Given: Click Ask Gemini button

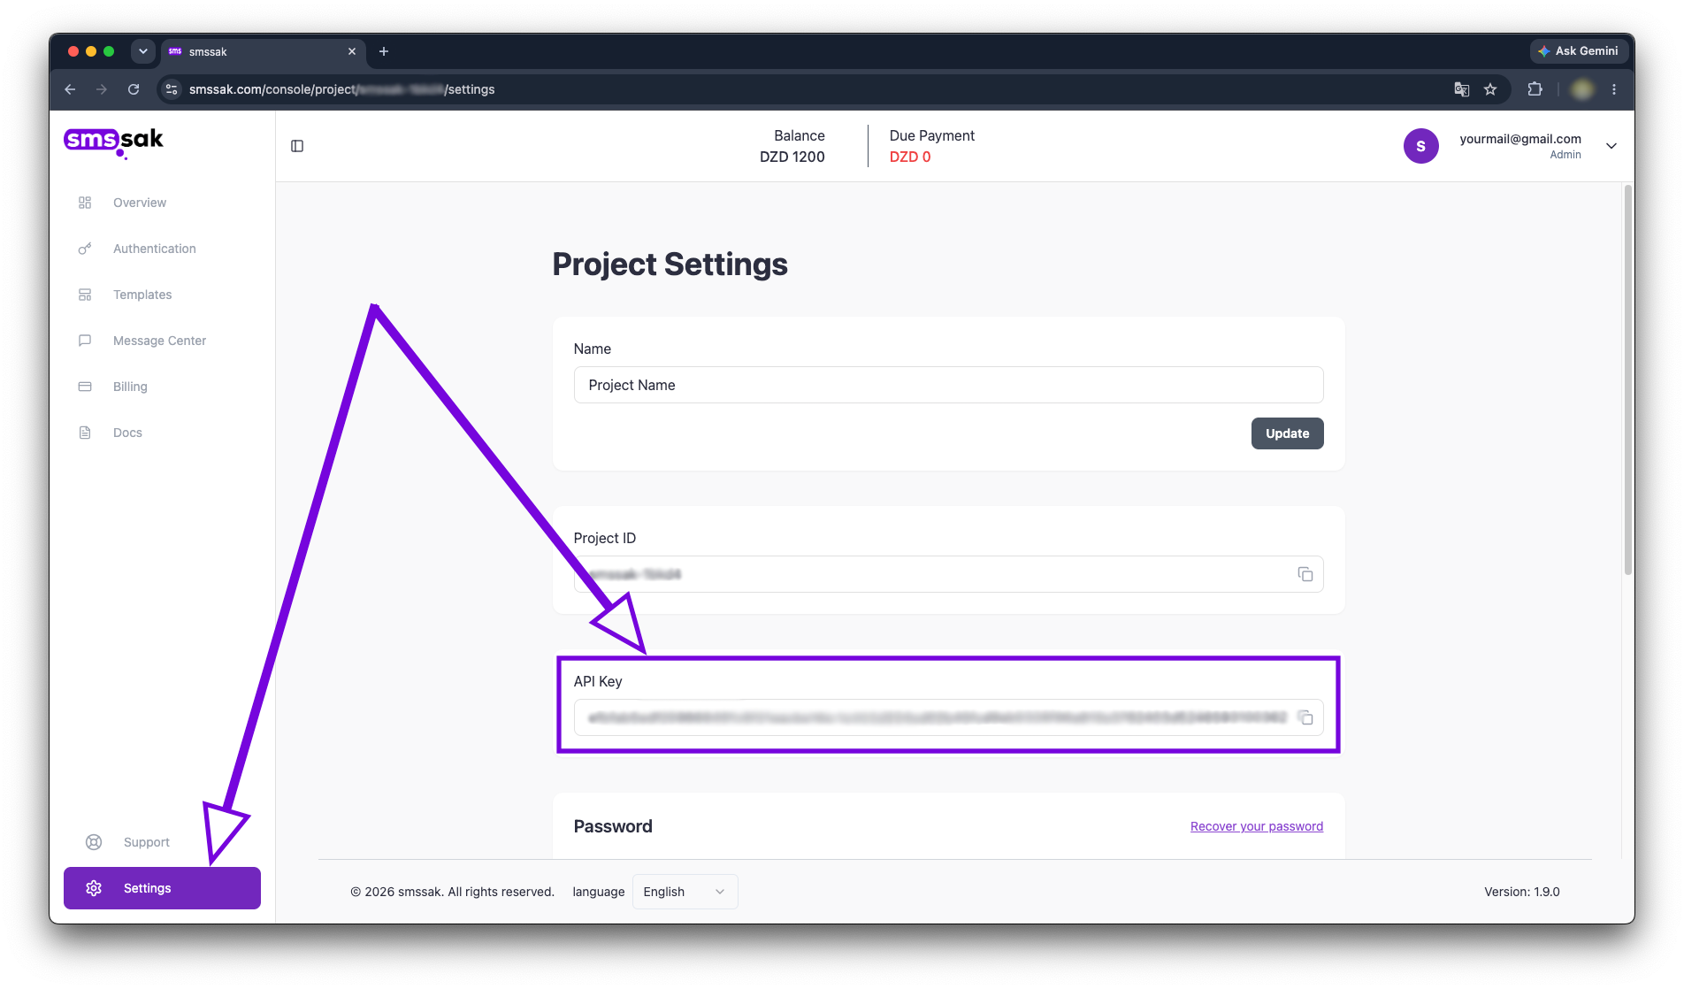Looking at the screenshot, I should click(x=1579, y=51).
